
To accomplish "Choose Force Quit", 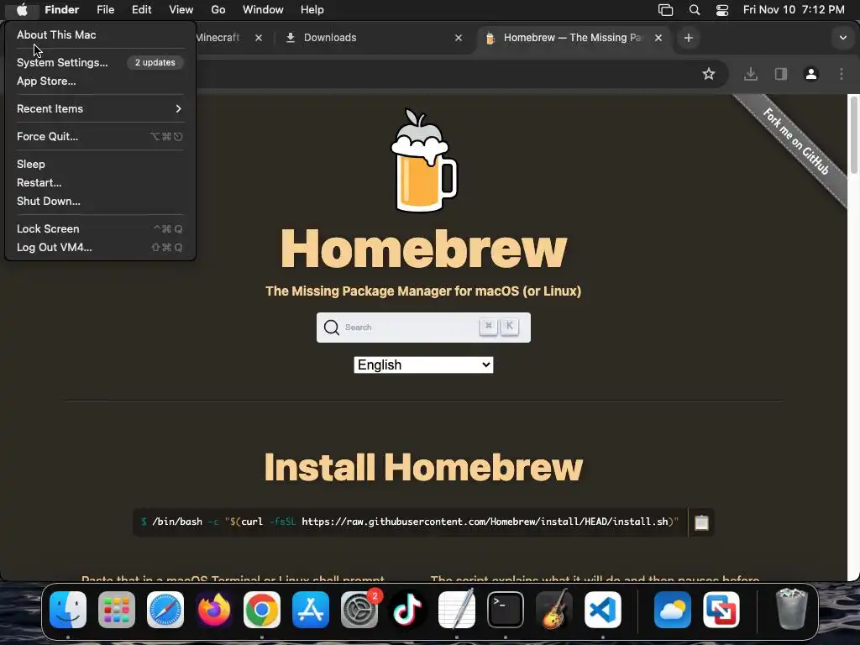I will click(x=100, y=137).
